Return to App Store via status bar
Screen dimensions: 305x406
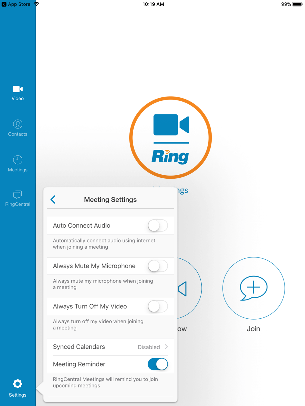(x=16, y=4)
